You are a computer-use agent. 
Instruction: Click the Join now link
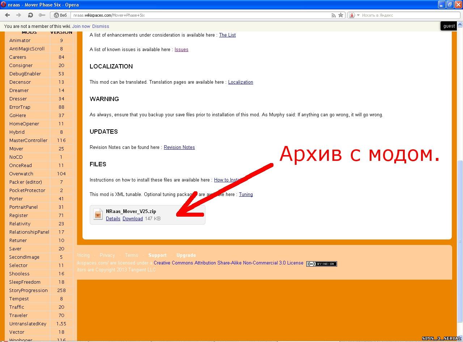coord(81,26)
